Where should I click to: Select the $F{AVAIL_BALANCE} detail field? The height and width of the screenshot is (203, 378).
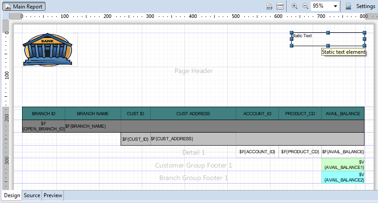[x=343, y=151]
